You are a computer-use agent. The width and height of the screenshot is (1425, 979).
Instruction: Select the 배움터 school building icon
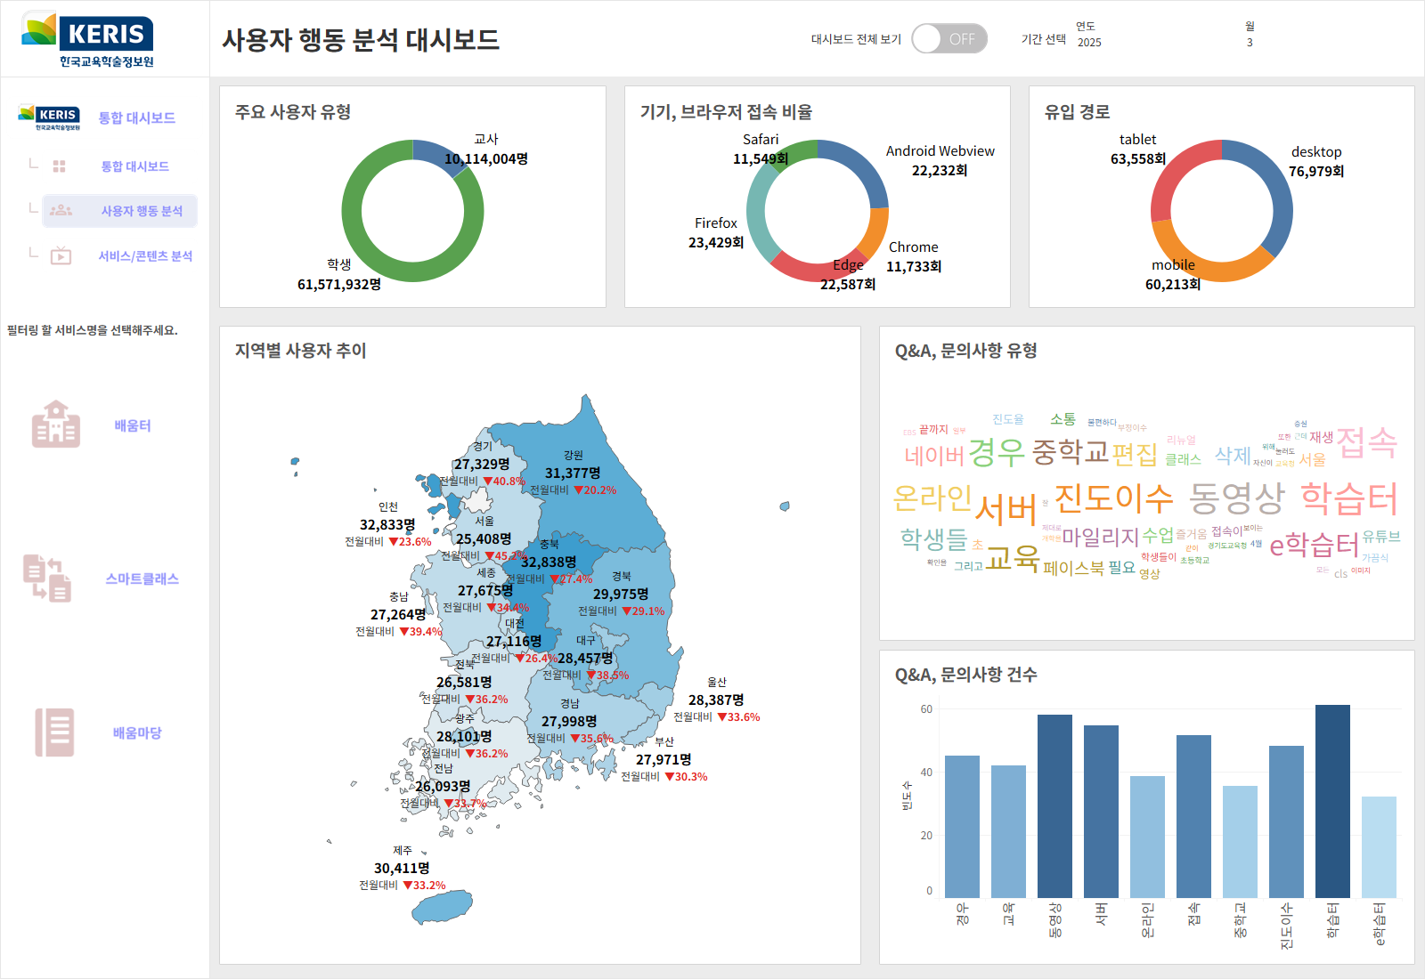coord(56,425)
